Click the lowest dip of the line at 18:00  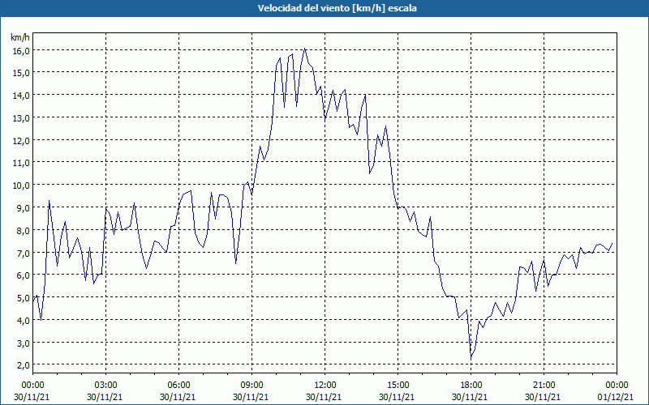471,357
